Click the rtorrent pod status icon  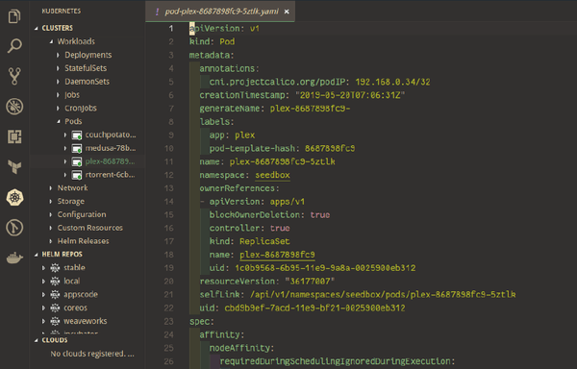77,175
